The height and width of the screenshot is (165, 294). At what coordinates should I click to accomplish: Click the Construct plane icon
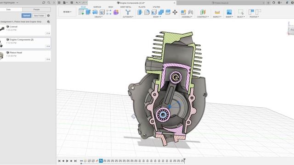[203, 12]
